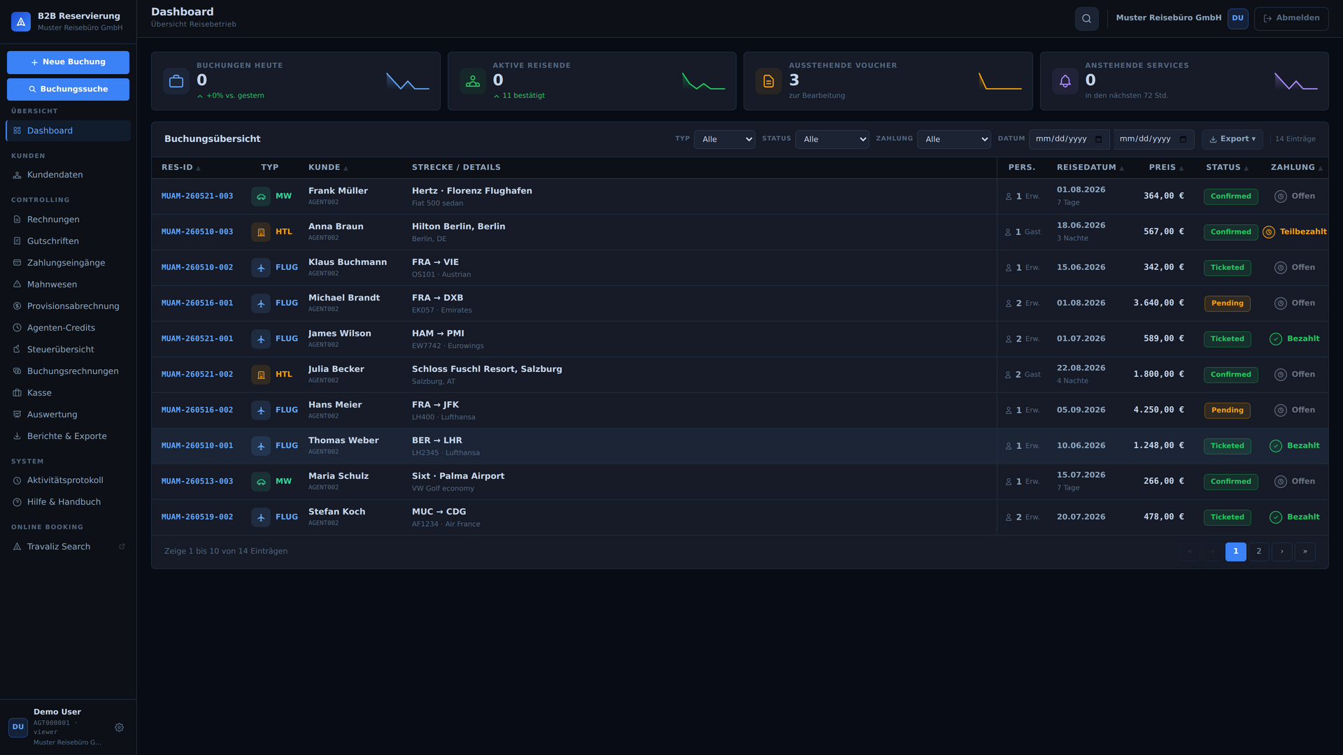
Task: Click hotel icon in Julia Becker row
Action: coord(261,375)
